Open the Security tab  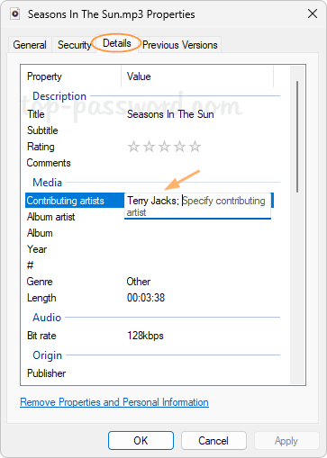coord(74,45)
